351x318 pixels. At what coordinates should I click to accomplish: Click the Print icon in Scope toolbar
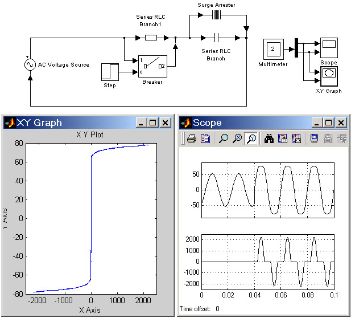pyautogui.click(x=192, y=138)
